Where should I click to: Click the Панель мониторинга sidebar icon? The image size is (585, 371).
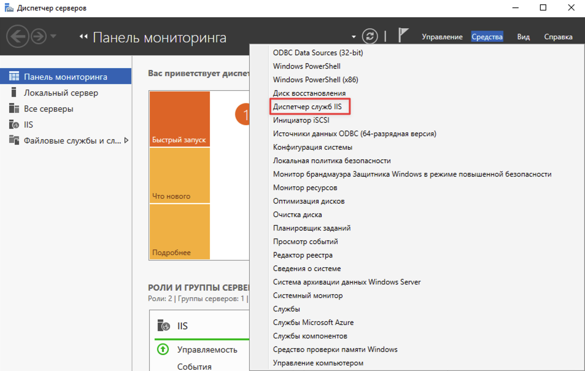point(14,76)
